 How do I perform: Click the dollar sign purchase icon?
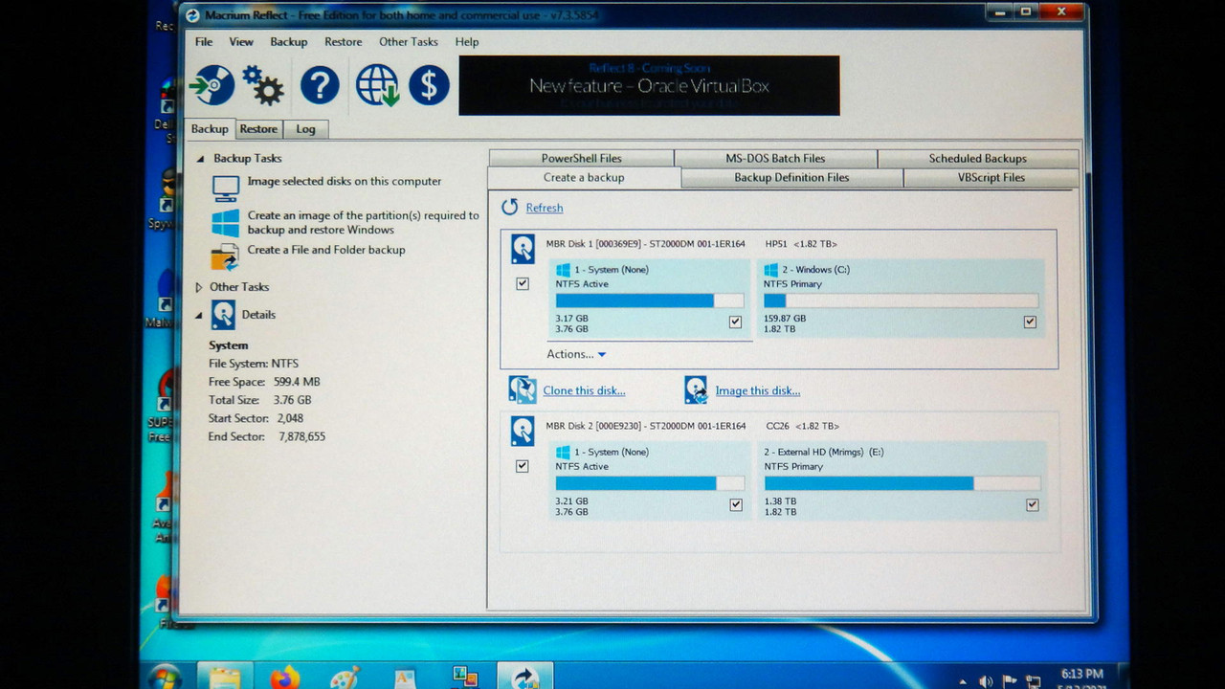[429, 85]
